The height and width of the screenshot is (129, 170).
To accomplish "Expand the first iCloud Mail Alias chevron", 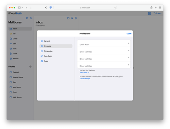I will coord(128,50).
